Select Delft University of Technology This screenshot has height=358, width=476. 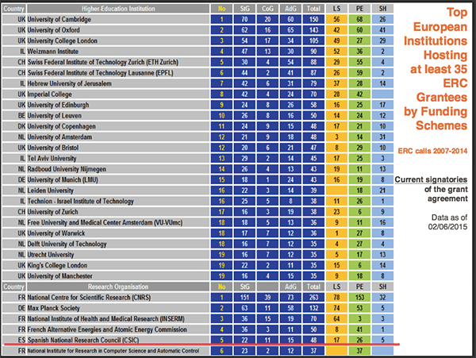(x=67, y=244)
